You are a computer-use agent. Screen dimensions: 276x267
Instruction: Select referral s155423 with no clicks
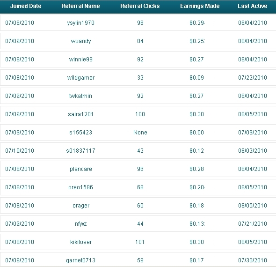coord(80,133)
